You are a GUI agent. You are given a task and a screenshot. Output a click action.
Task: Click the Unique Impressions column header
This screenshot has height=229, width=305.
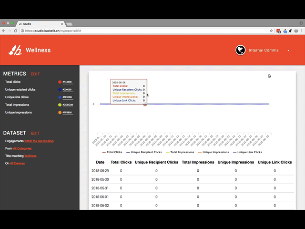(x=236, y=162)
